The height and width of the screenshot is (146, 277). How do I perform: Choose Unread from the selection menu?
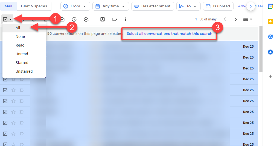pos(22,54)
